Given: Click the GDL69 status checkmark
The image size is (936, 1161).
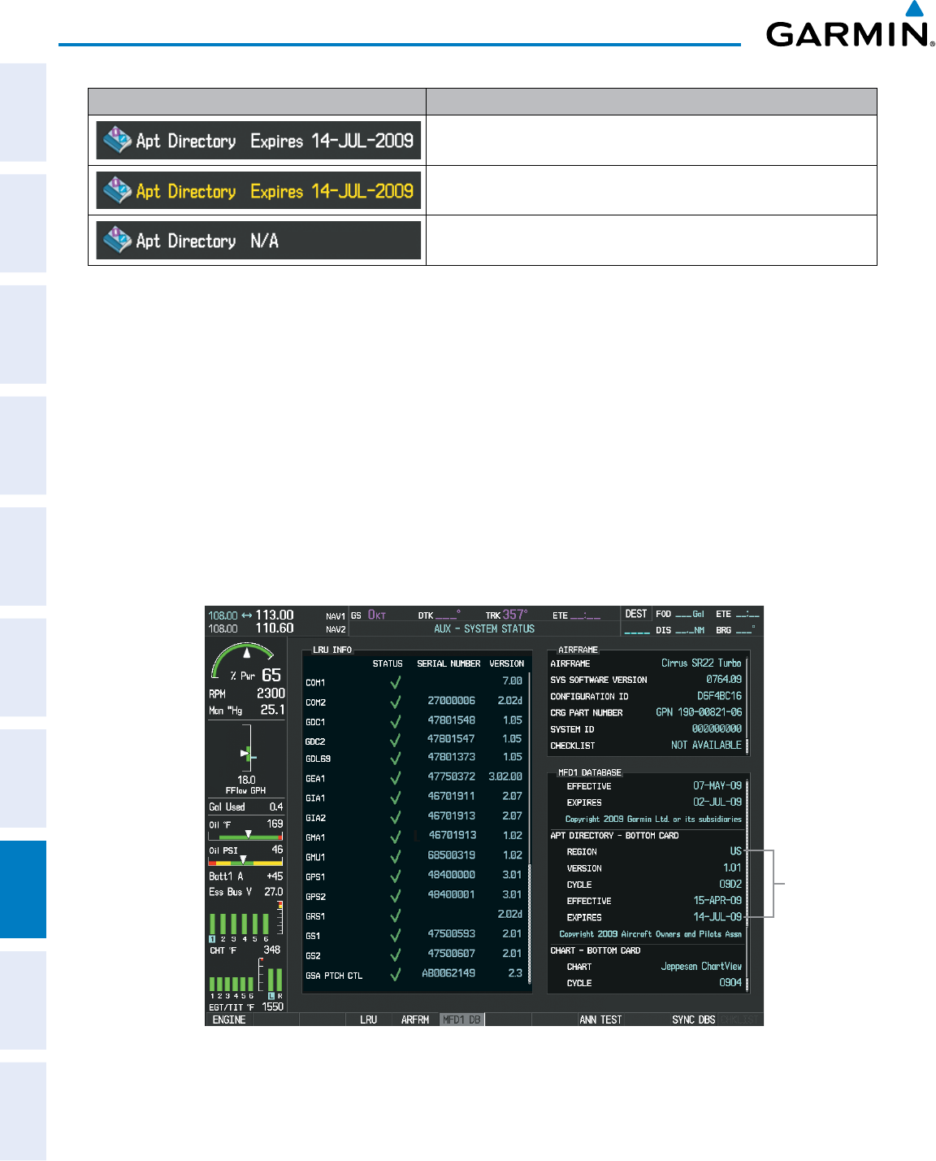Looking at the screenshot, I should pos(395,759).
